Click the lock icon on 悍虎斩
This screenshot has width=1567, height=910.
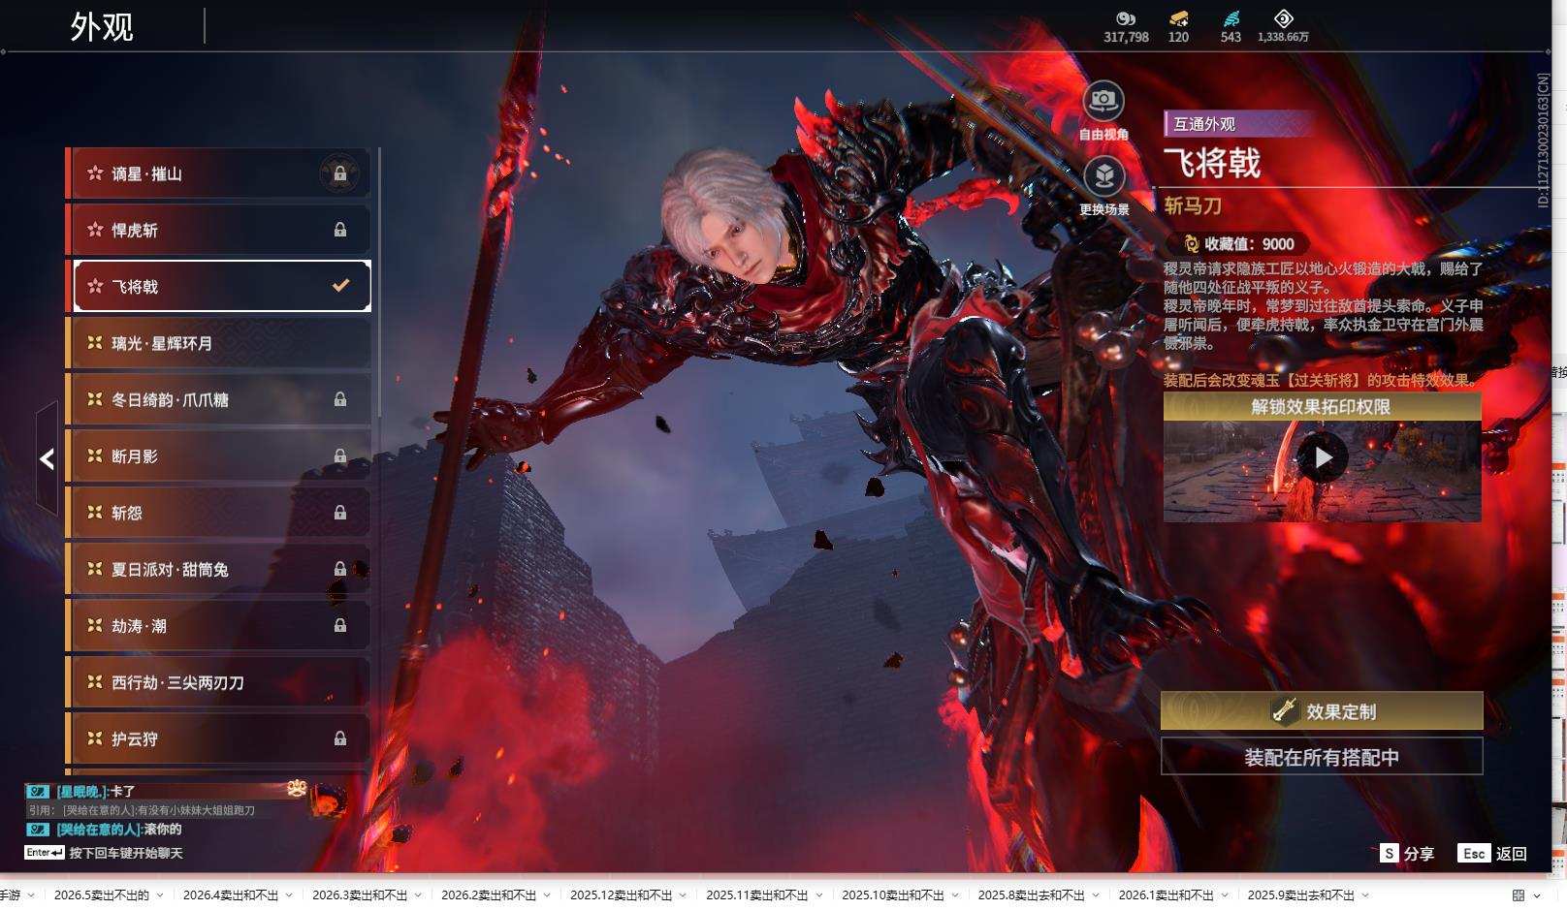coord(340,230)
